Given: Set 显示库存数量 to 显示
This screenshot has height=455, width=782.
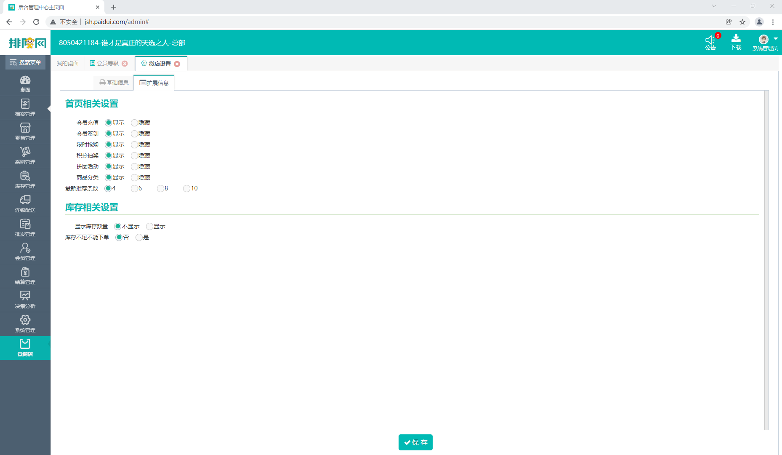Looking at the screenshot, I should pos(149,227).
